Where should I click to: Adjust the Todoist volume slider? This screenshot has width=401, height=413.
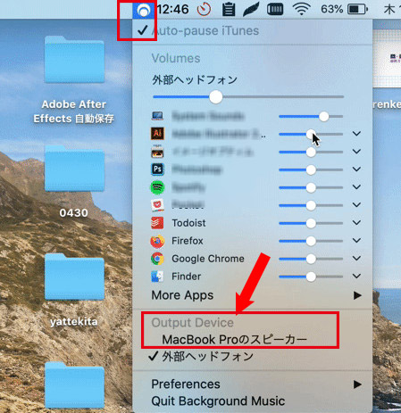311,223
